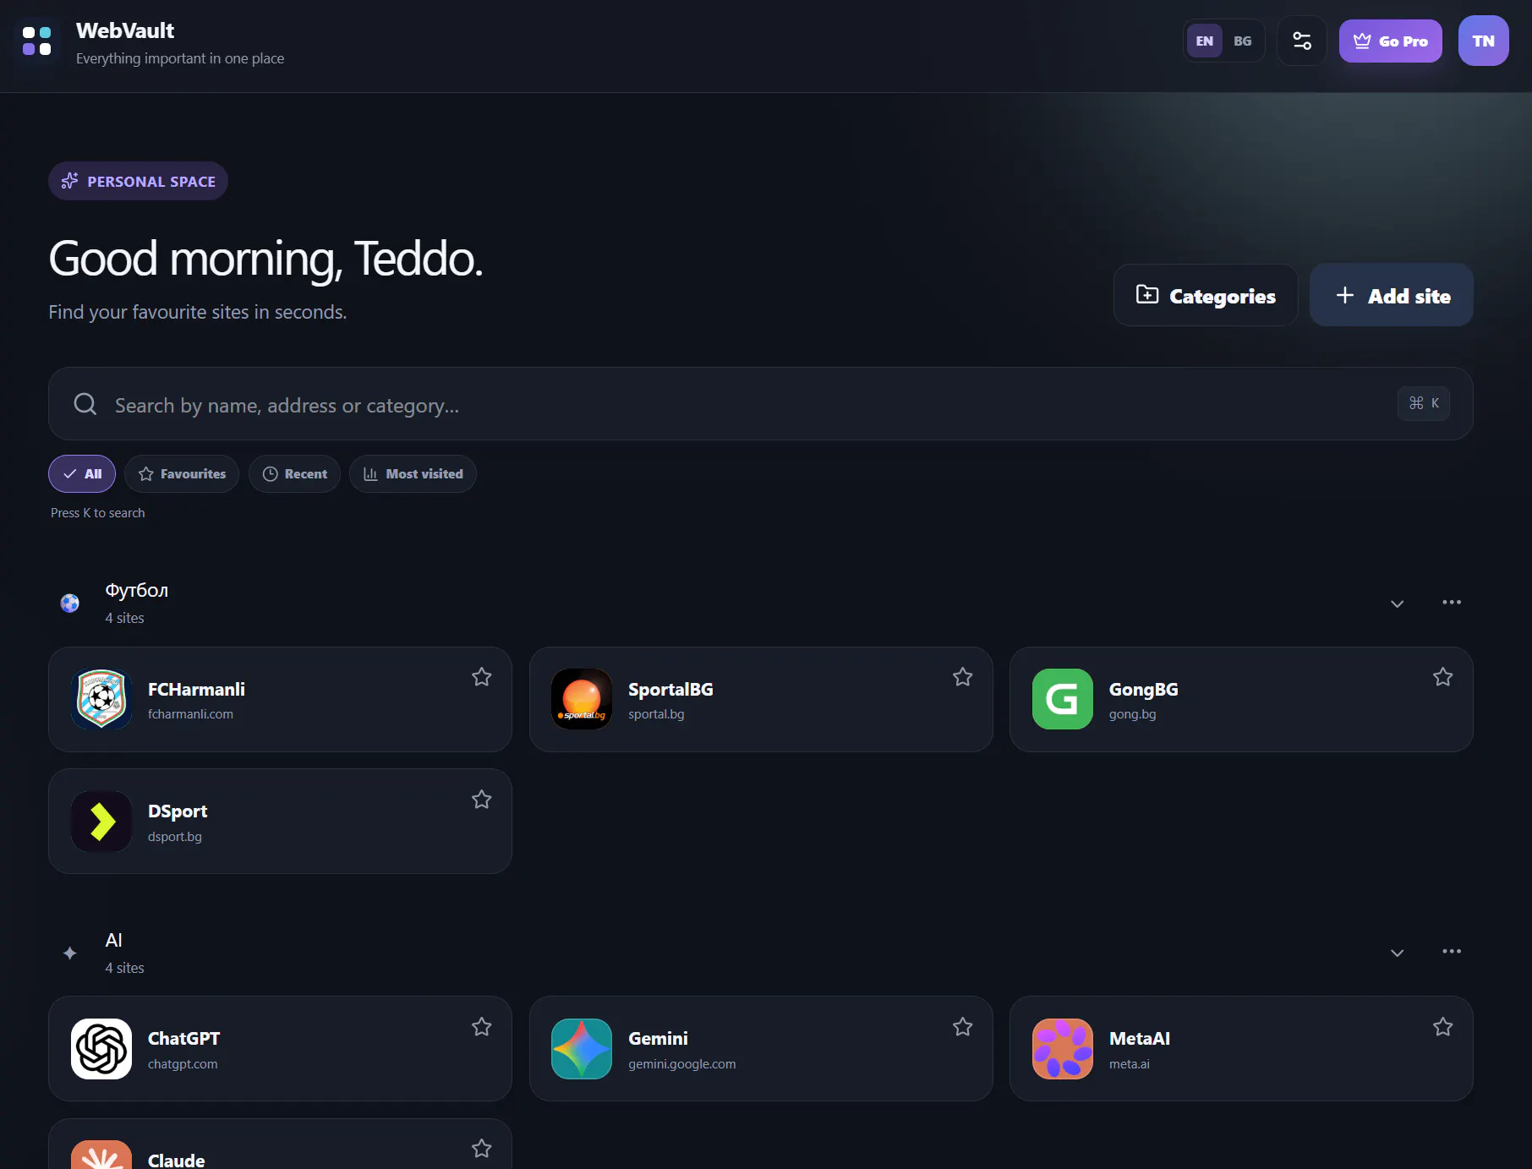Click the WebVault logo icon
This screenshot has width=1532, height=1169.
coord(36,41)
